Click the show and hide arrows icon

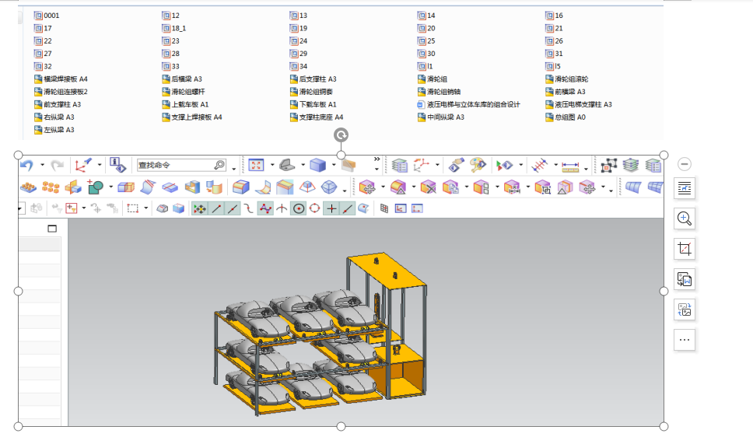click(505, 166)
